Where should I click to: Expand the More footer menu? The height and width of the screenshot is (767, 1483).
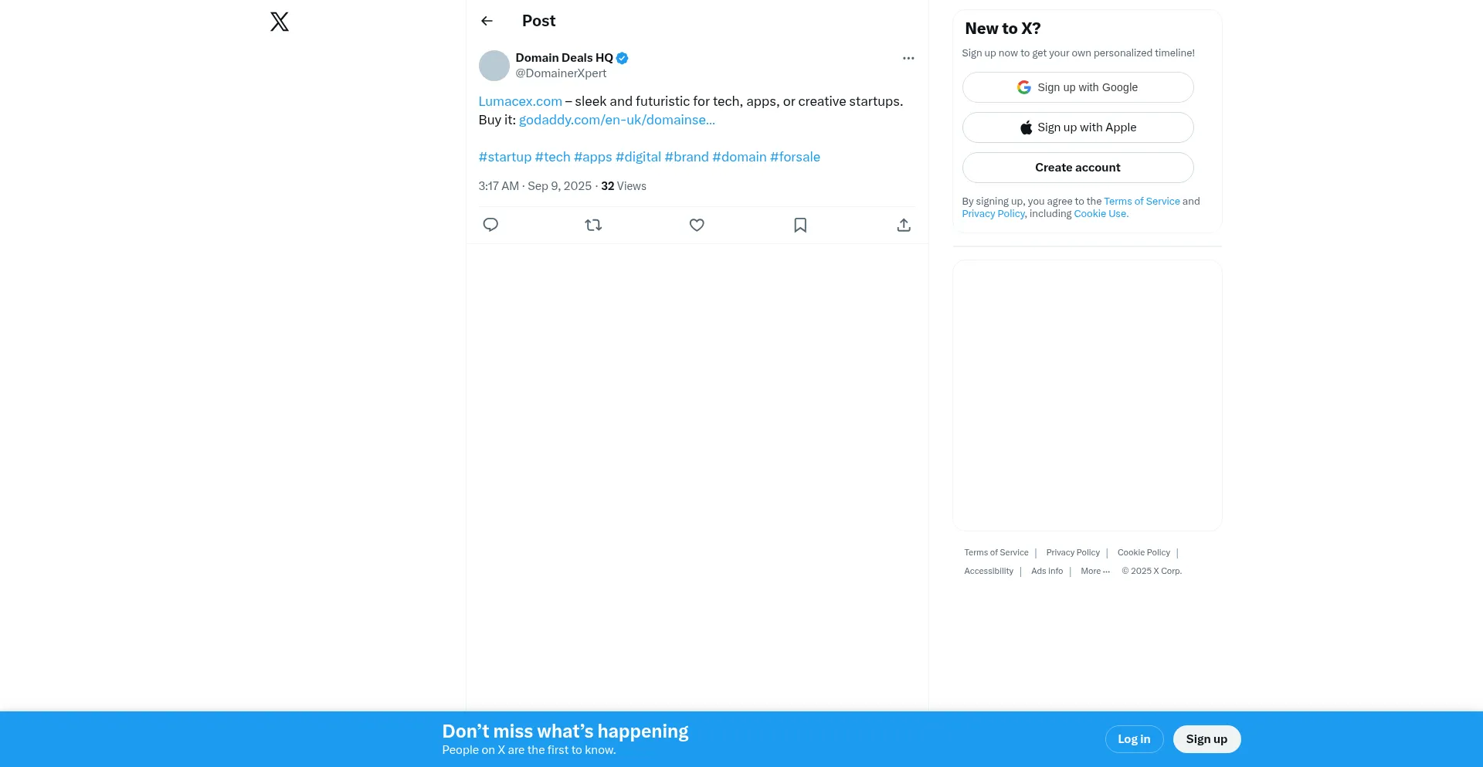pyautogui.click(x=1095, y=571)
